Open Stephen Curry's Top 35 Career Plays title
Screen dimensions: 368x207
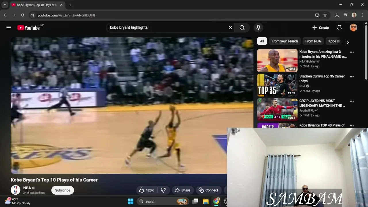(x=322, y=78)
